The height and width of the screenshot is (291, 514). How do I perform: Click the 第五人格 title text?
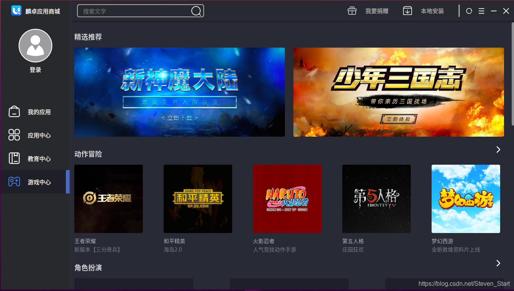[353, 241]
